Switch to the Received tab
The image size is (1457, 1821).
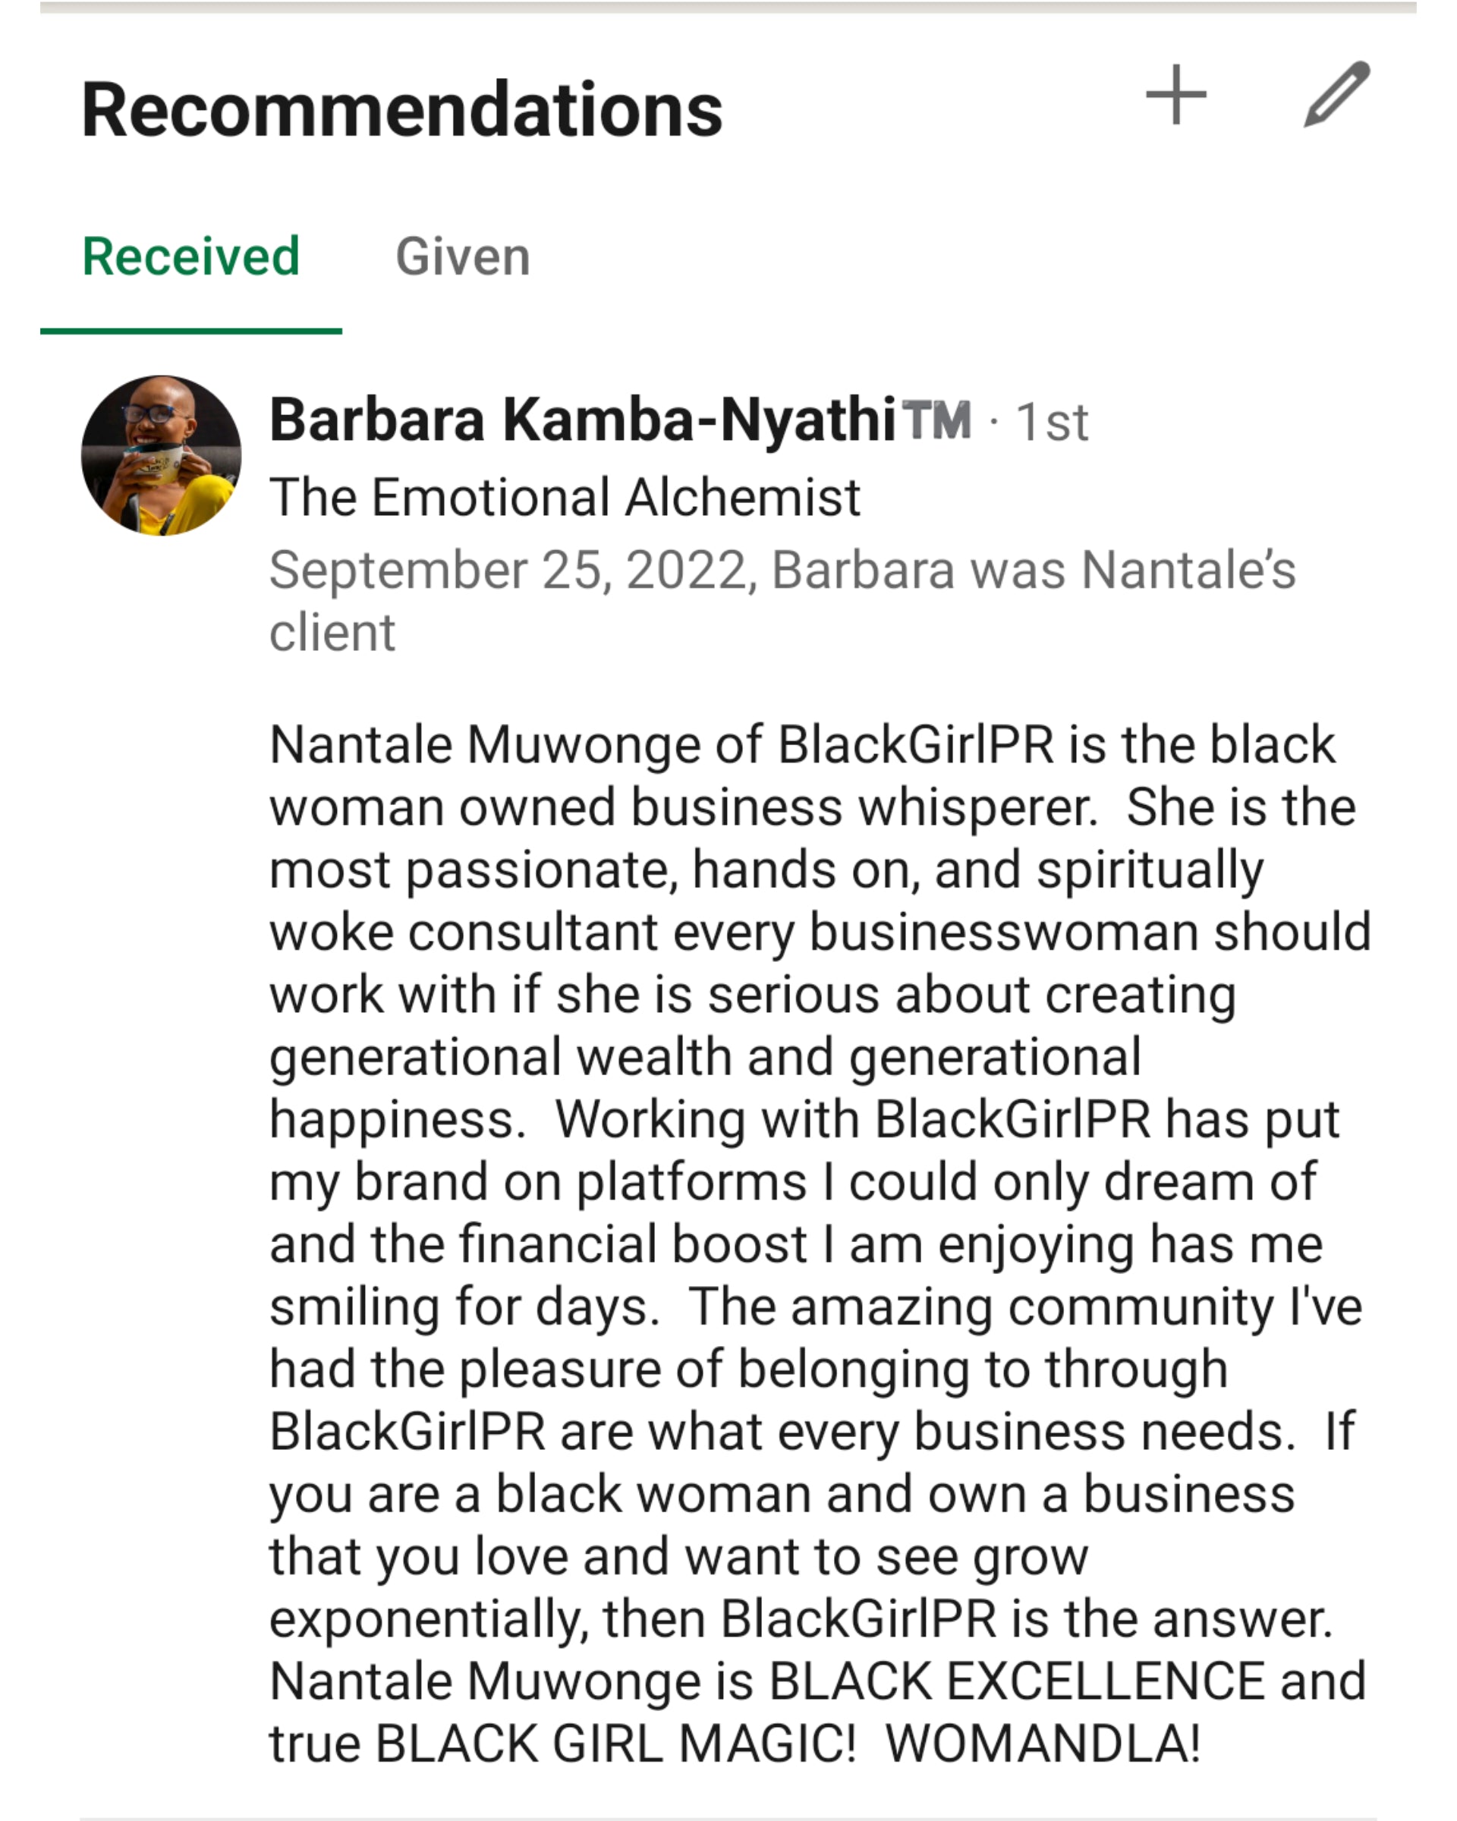(191, 256)
